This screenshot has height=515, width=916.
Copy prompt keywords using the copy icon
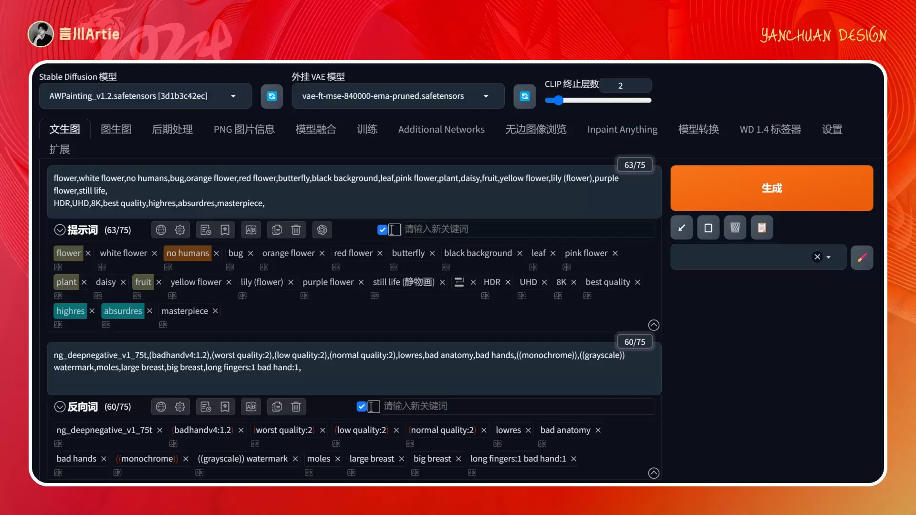[x=277, y=230]
